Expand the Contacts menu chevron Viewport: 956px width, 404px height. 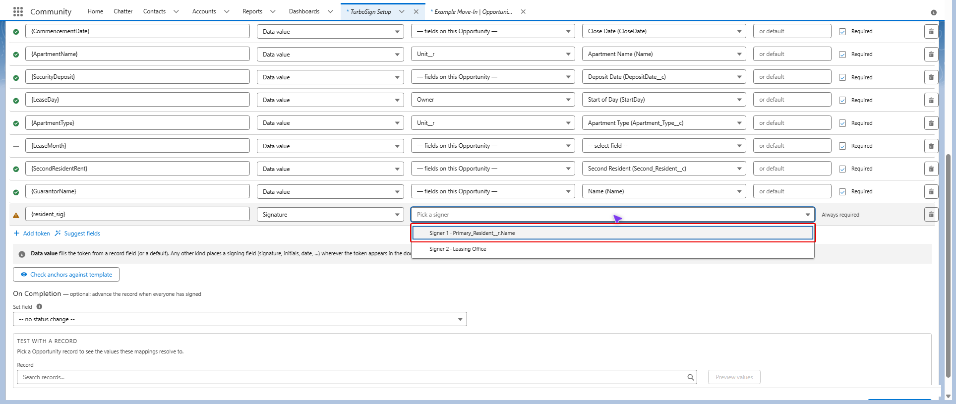176,11
